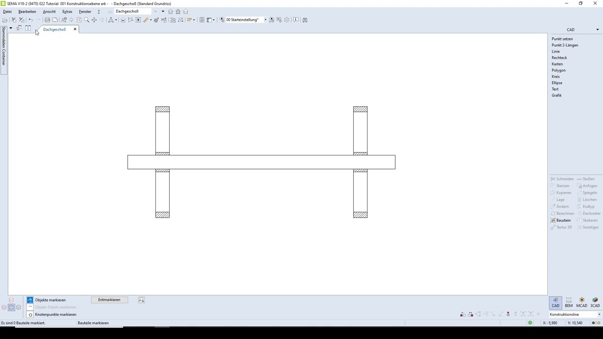Click the traffic-light dots in status bar
The height and width of the screenshot is (339, 603).
click(x=596, y=323)
